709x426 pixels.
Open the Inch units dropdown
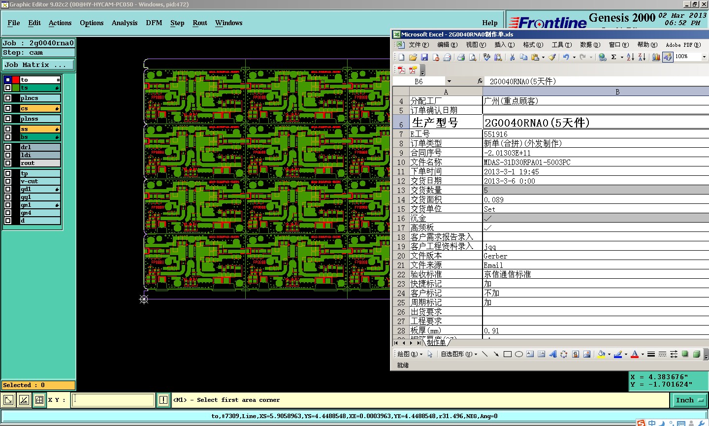[689, 400]
